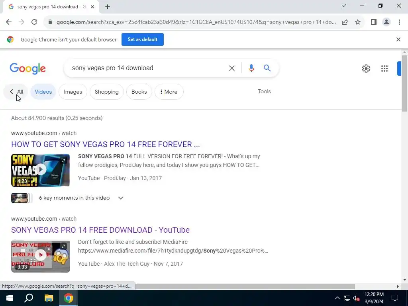Go back with the browser back arrow
408x306 pixels.
(x=9, y=22)
